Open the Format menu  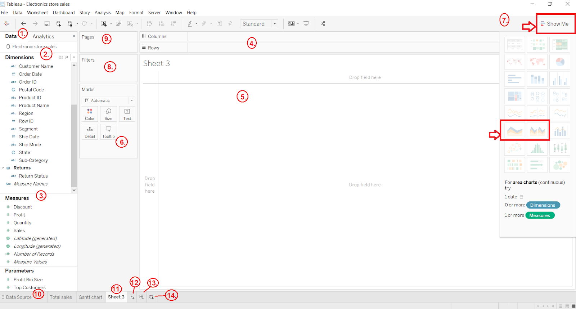[136, 13]
